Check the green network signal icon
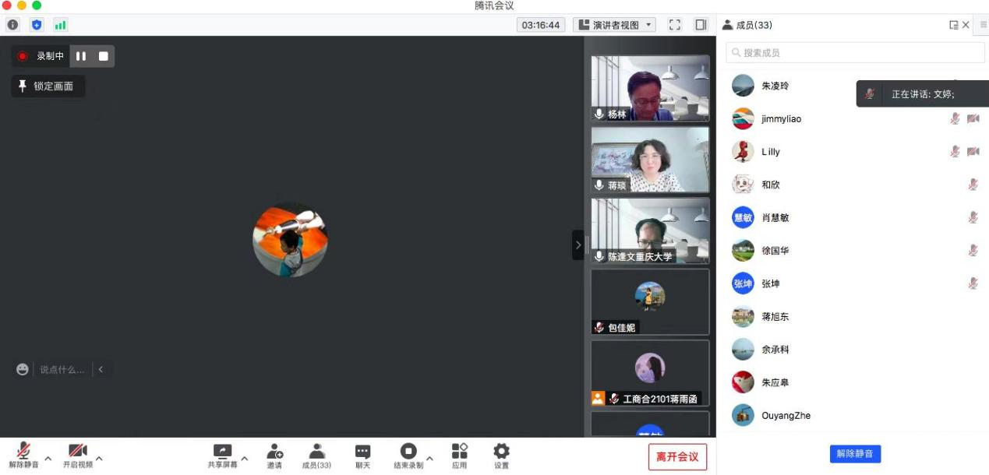 tap(60, 25)
